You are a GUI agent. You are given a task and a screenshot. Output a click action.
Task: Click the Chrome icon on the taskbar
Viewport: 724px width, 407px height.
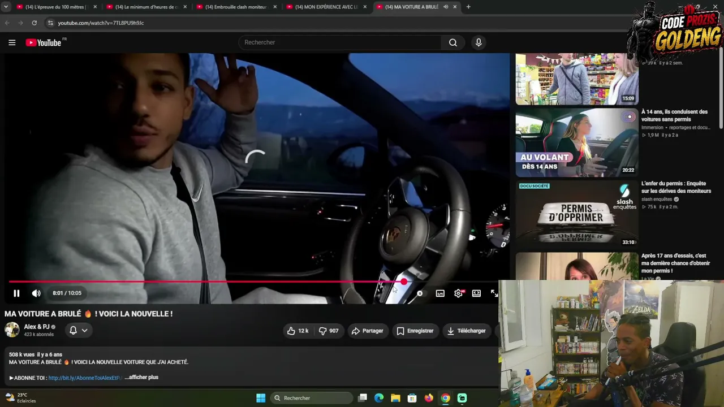[x=446, y=398]
